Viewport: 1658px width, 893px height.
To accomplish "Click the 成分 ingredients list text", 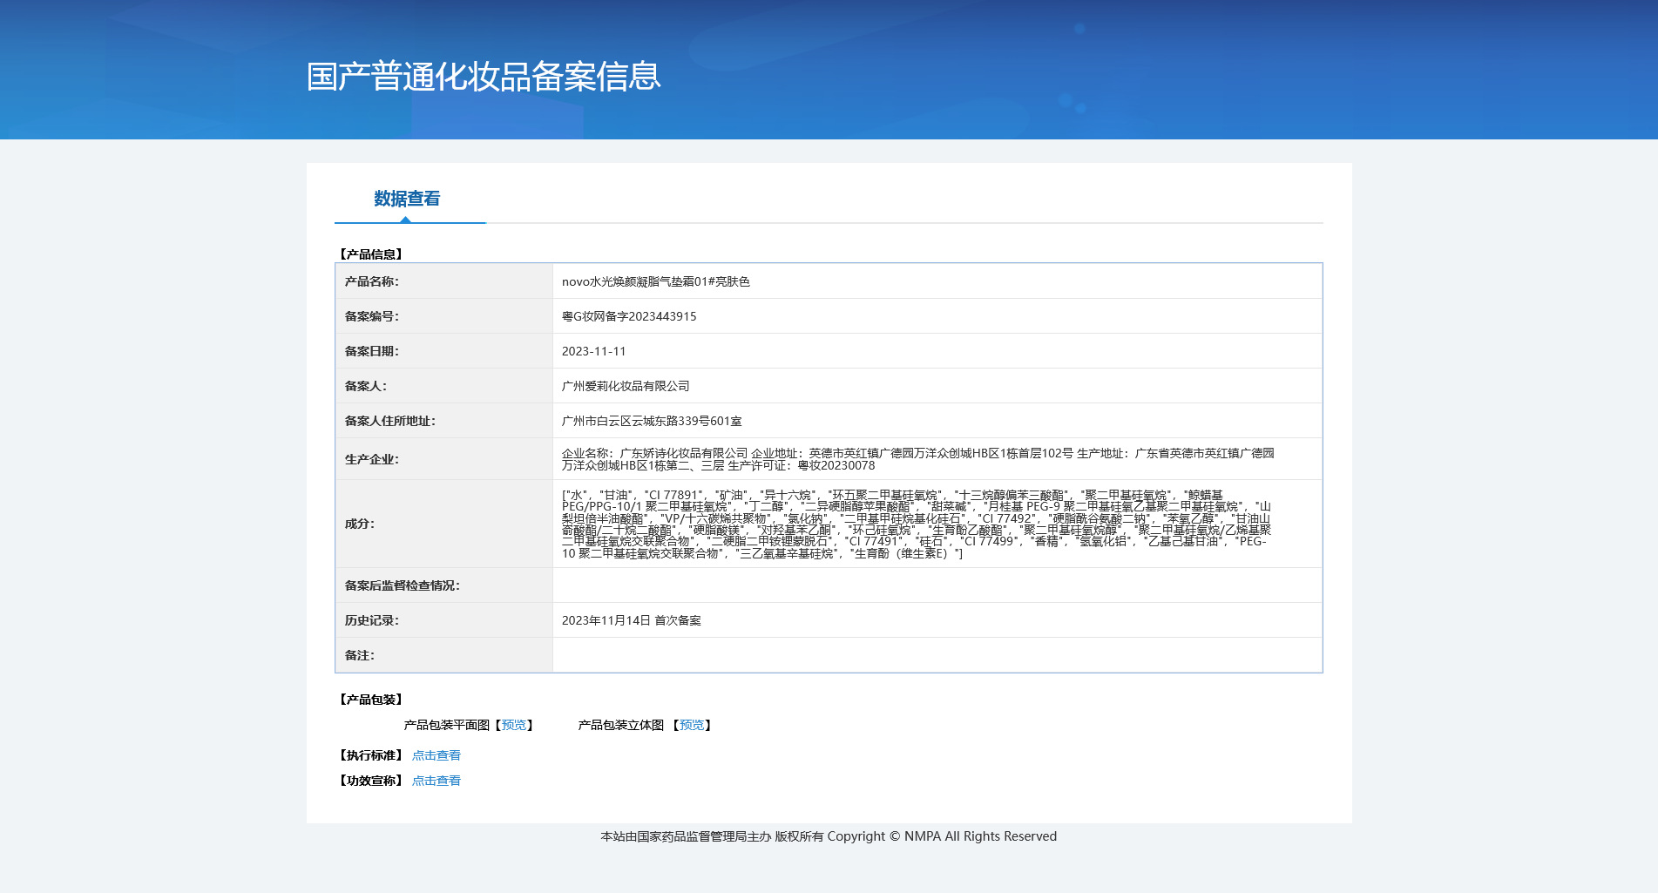I will 917,524.
